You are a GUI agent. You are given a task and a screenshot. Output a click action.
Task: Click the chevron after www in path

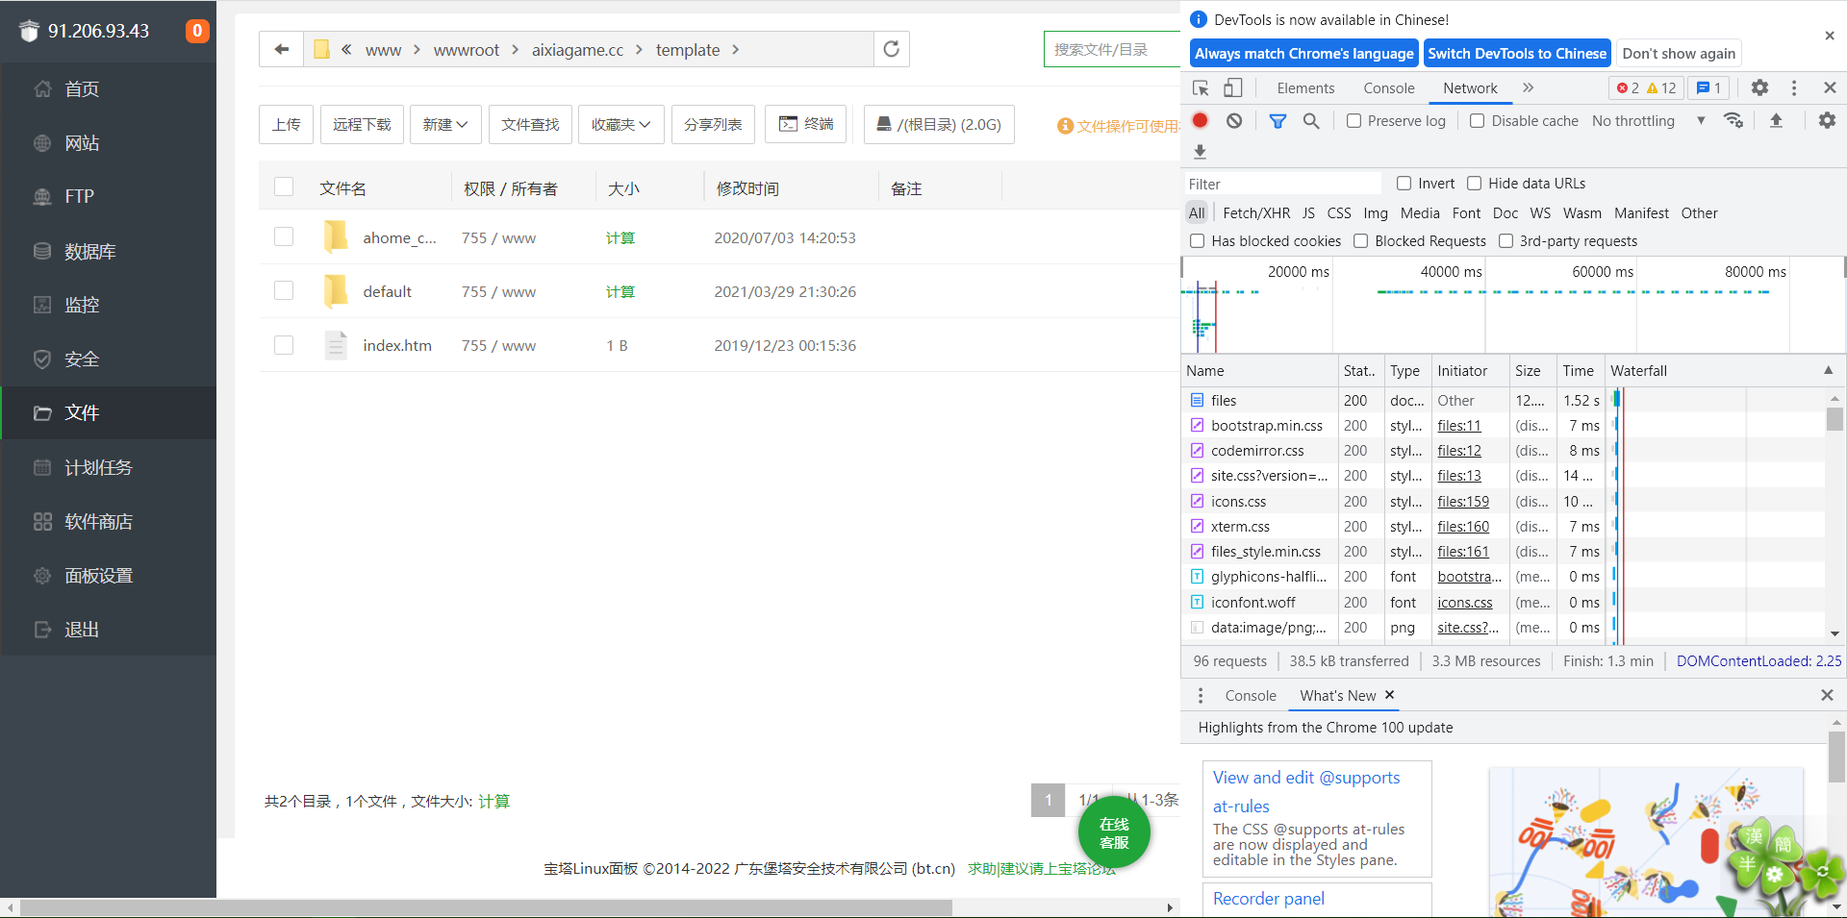coord(417,49)
